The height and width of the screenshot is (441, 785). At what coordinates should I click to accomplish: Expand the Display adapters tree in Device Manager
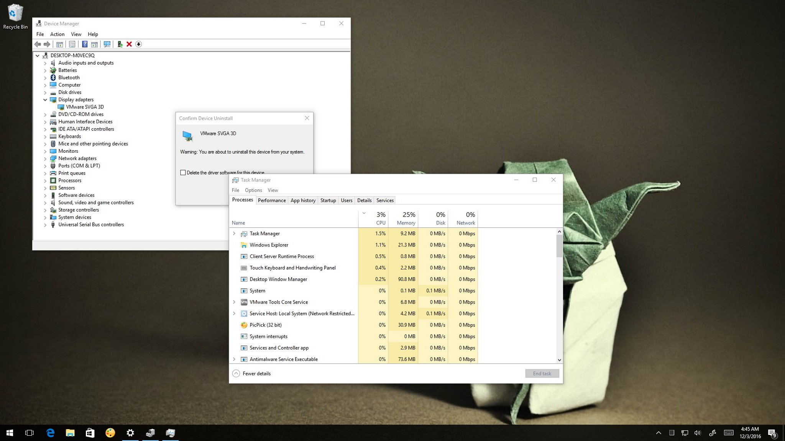coord(45,99)
